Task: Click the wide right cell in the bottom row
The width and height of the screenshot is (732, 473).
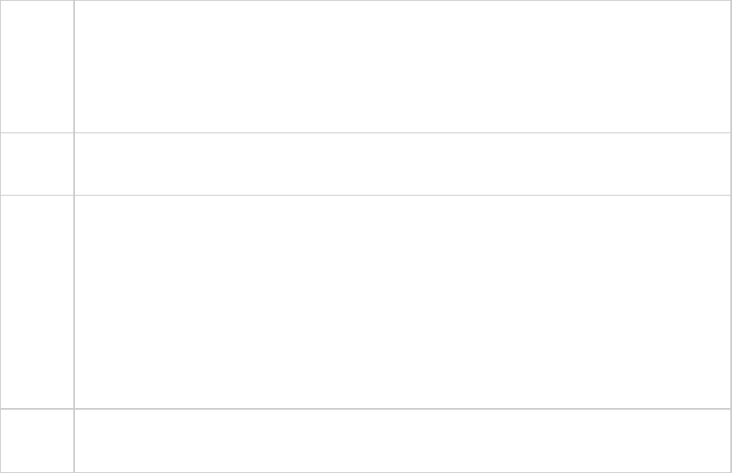Action: [x=402, y=441]
